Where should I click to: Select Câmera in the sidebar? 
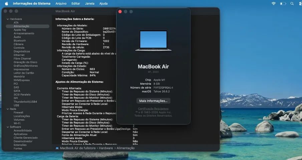tap(18, 44)
